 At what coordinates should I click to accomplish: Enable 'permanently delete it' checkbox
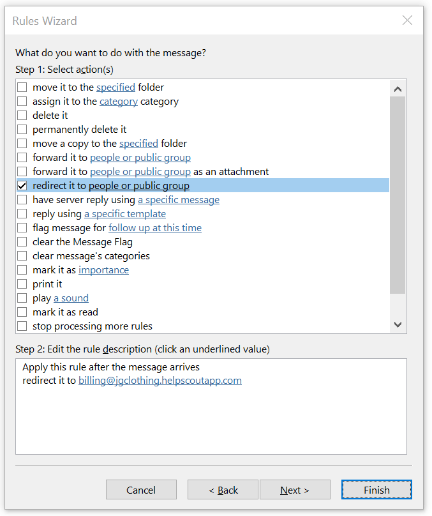pos(22,130)
